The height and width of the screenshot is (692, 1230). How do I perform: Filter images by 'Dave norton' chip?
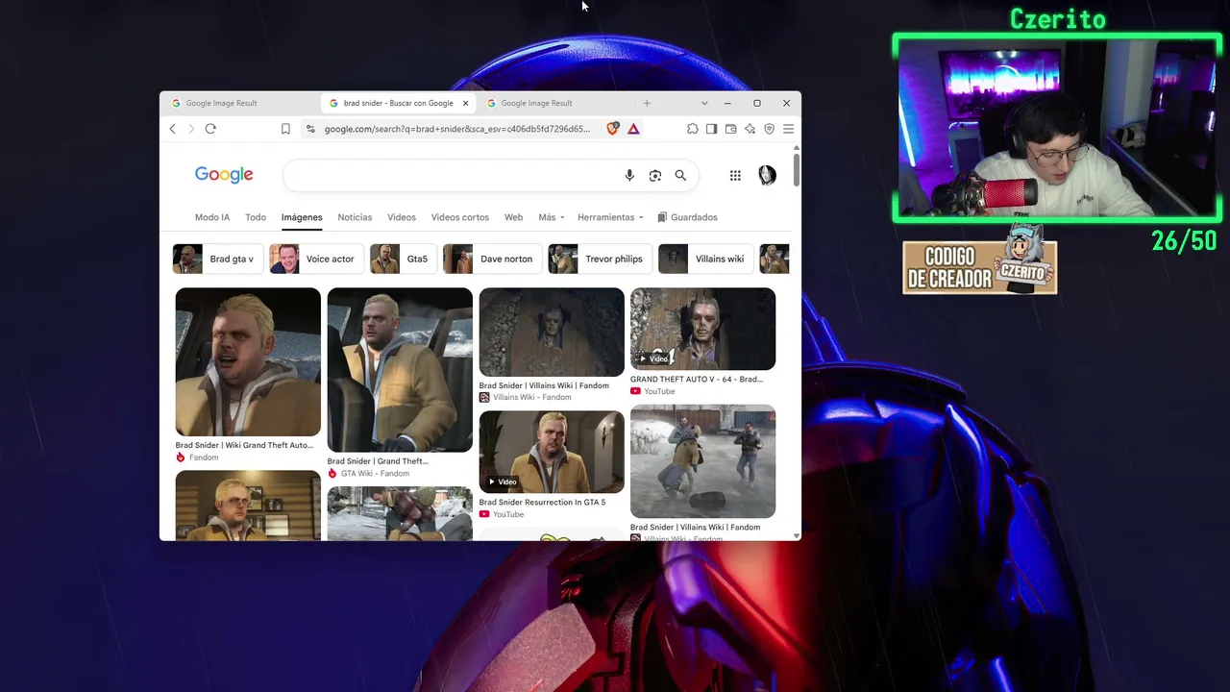point(491,259)
